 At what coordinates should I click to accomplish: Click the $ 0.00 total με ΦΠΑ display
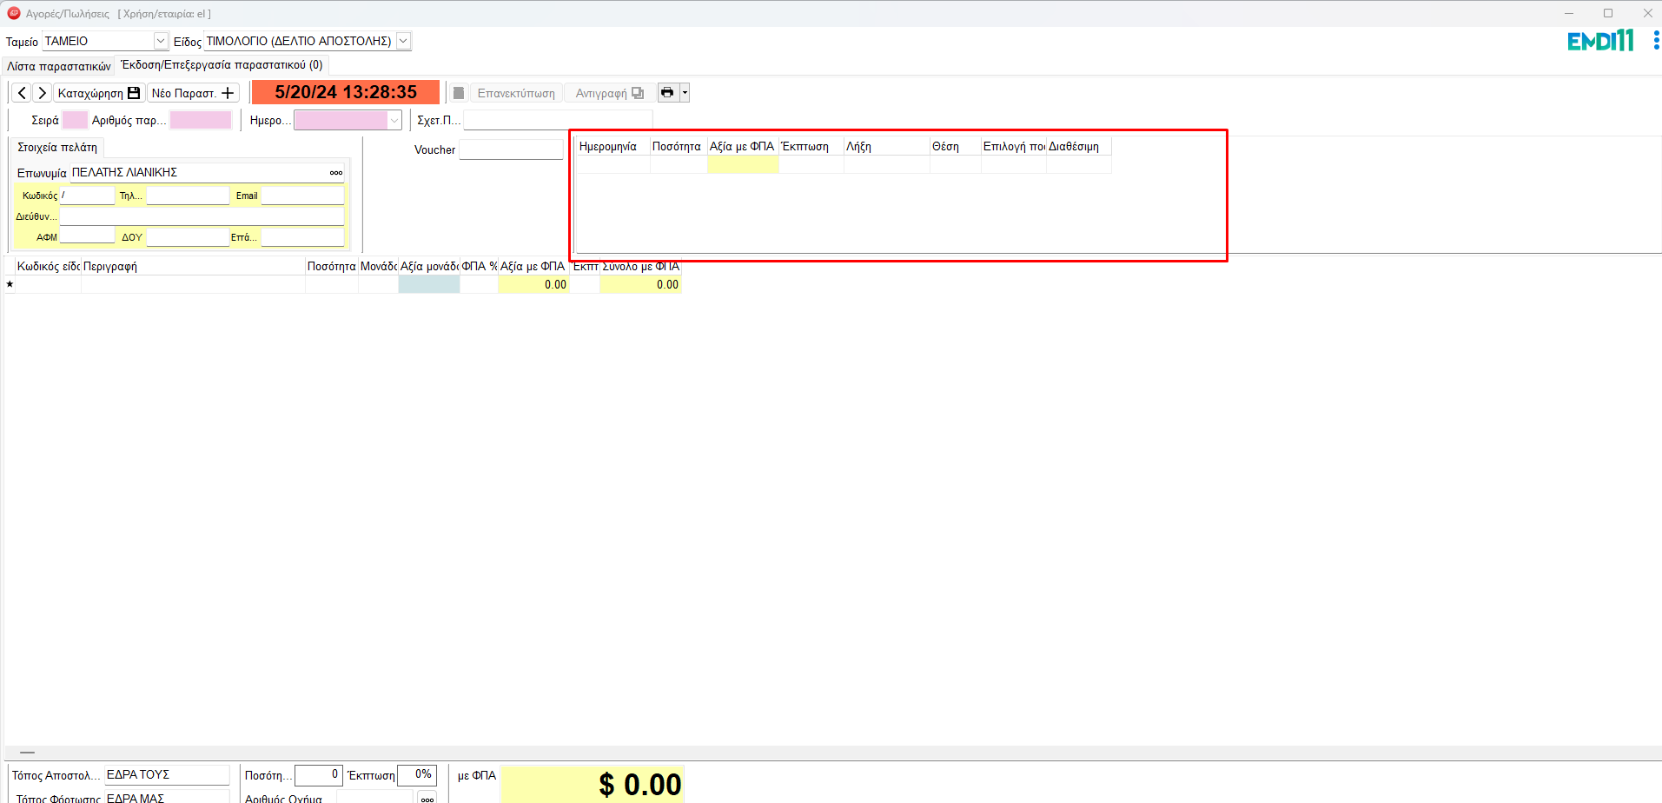click(593, 784)
